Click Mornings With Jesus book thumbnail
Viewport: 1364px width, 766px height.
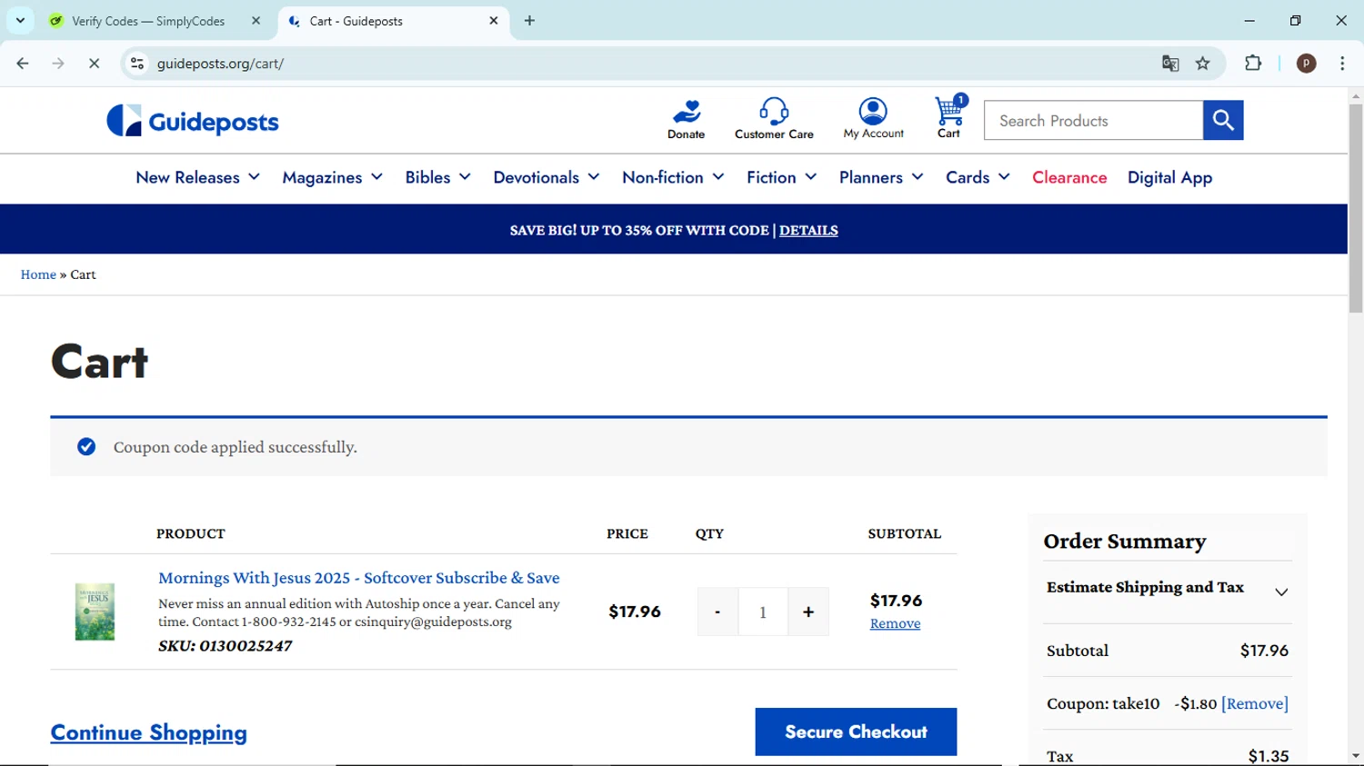(95, 612)
